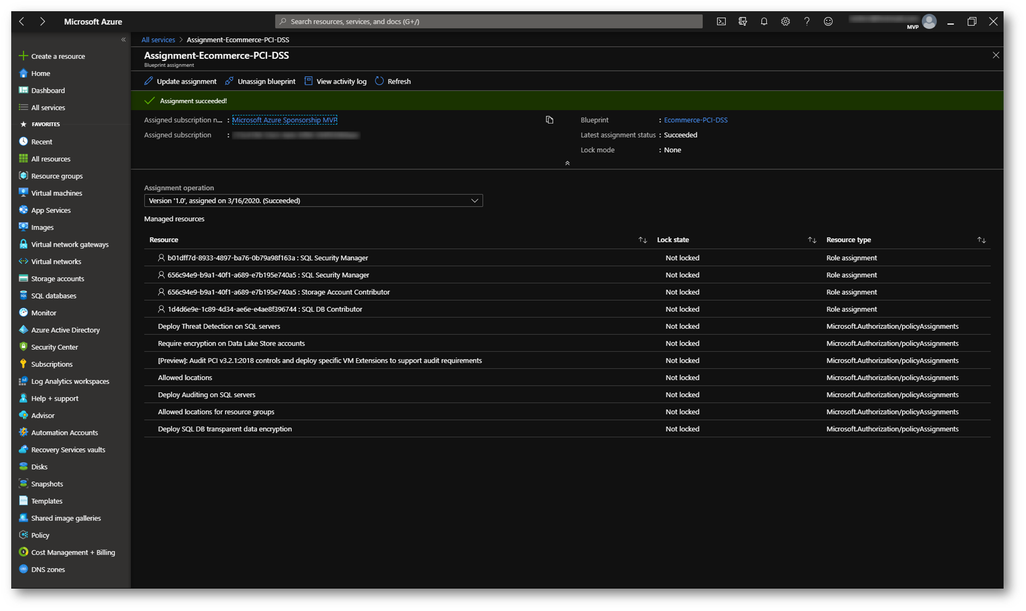Click All services breadcrumb link
1026x611 pixels.
pos(158,40)
